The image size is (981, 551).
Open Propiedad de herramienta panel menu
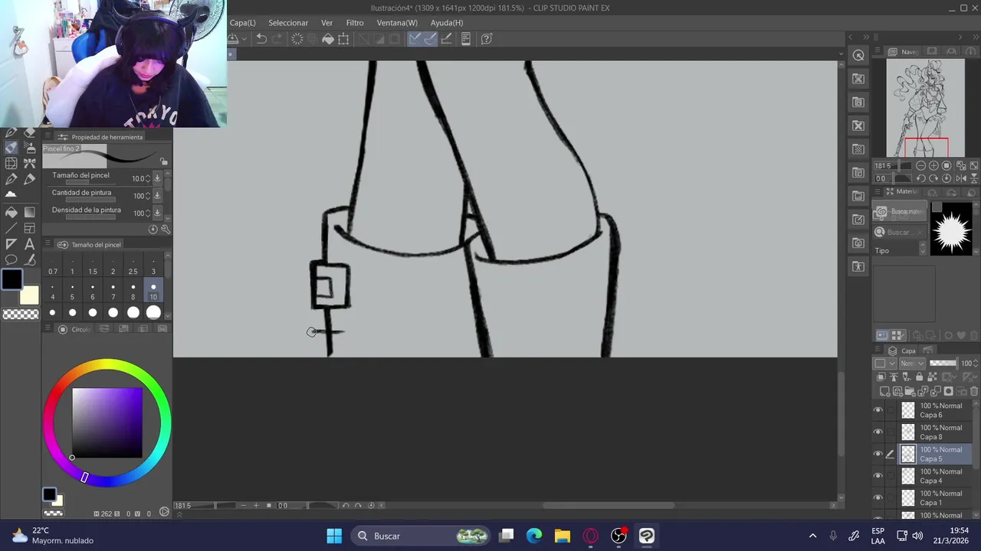tap(48, 137)
